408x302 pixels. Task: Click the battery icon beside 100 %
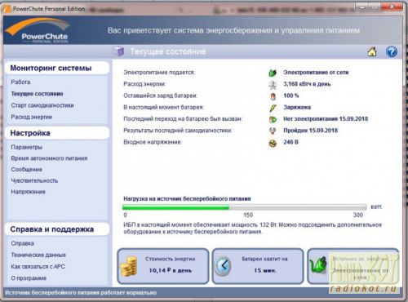[x=273, y=96]
